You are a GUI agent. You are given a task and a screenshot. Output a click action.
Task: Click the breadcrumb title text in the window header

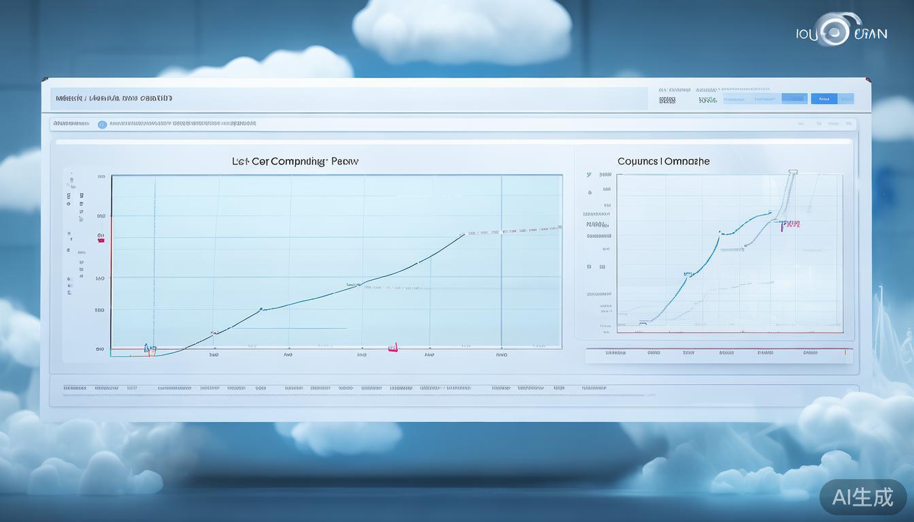[x=114, y=99]
